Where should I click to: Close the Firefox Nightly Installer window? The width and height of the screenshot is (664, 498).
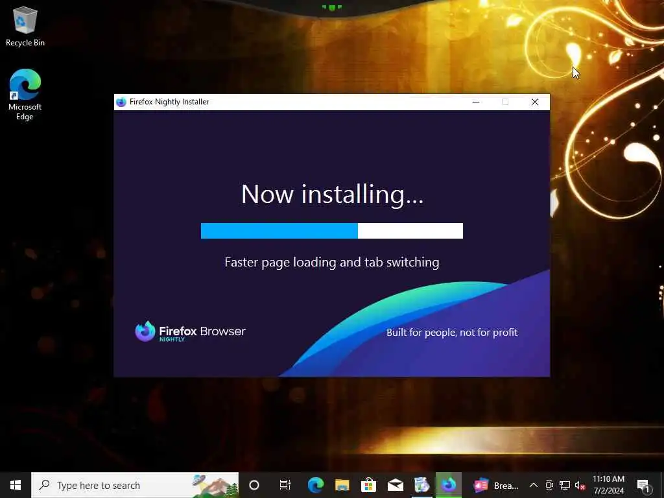[x=535, y=102]
